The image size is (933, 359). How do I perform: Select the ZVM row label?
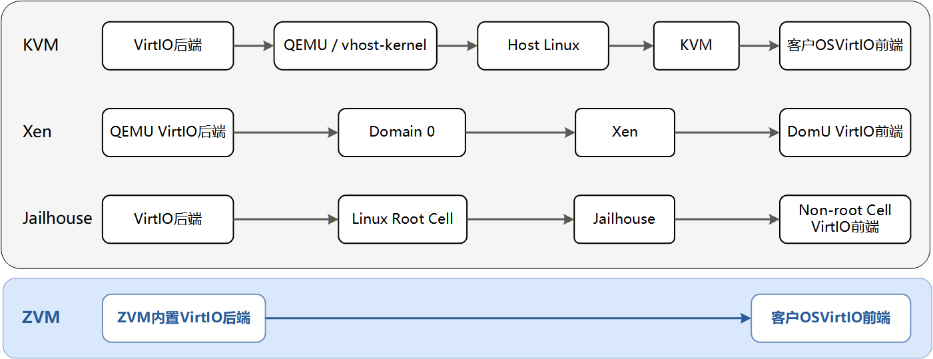[41, 318]
